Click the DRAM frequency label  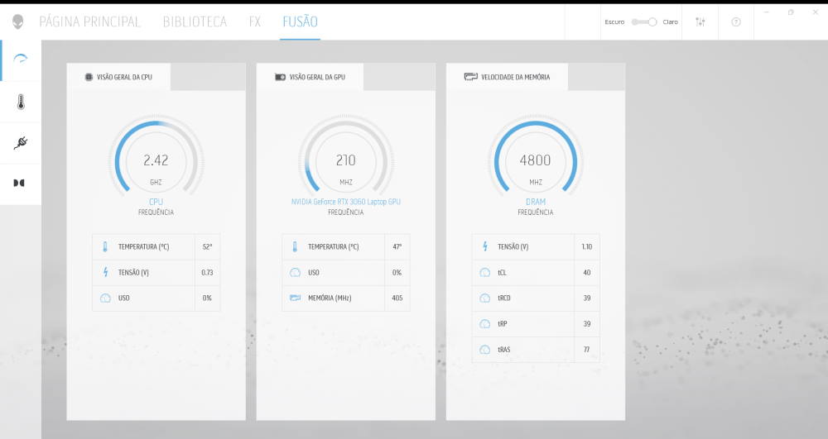click(x=535, y=202)
